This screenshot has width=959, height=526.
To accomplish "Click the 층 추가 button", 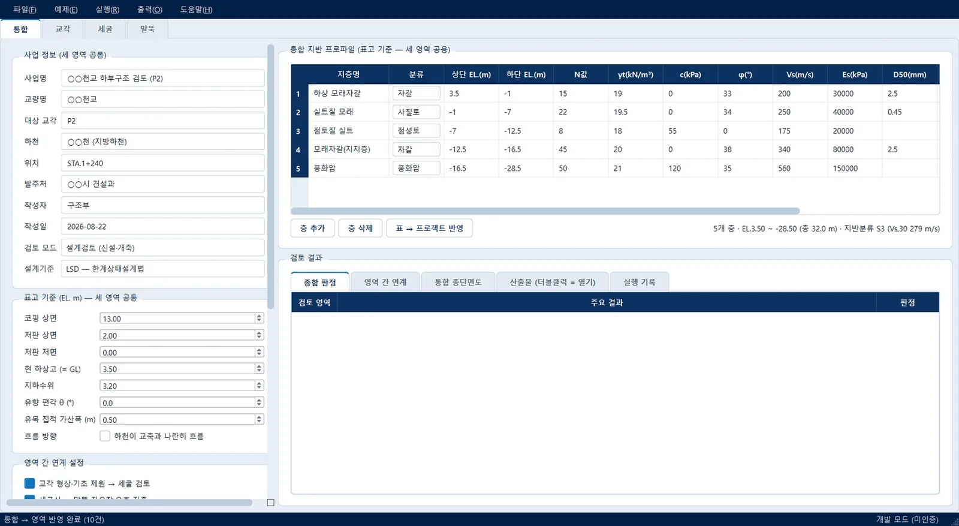I will (312, 228).
